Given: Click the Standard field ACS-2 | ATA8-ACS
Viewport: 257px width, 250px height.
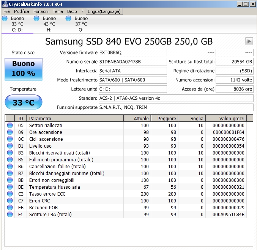Looking at the screenshot, I should [176, 98].
